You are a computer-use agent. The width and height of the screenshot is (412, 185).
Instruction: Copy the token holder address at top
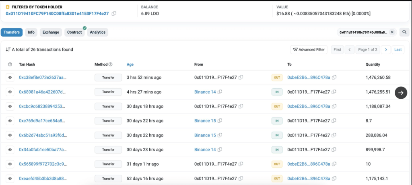(x=114, y=14)
